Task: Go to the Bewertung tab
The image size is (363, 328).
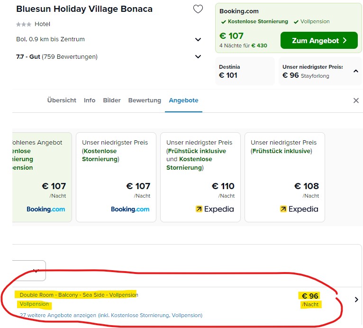Action: (x=145, y=100)
